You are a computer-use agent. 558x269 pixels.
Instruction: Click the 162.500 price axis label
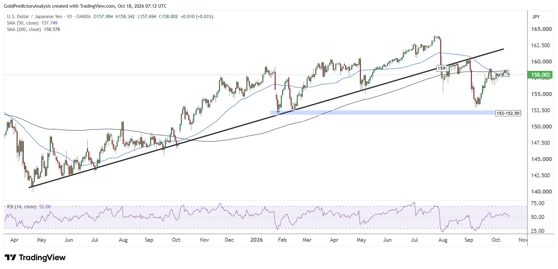540,45
